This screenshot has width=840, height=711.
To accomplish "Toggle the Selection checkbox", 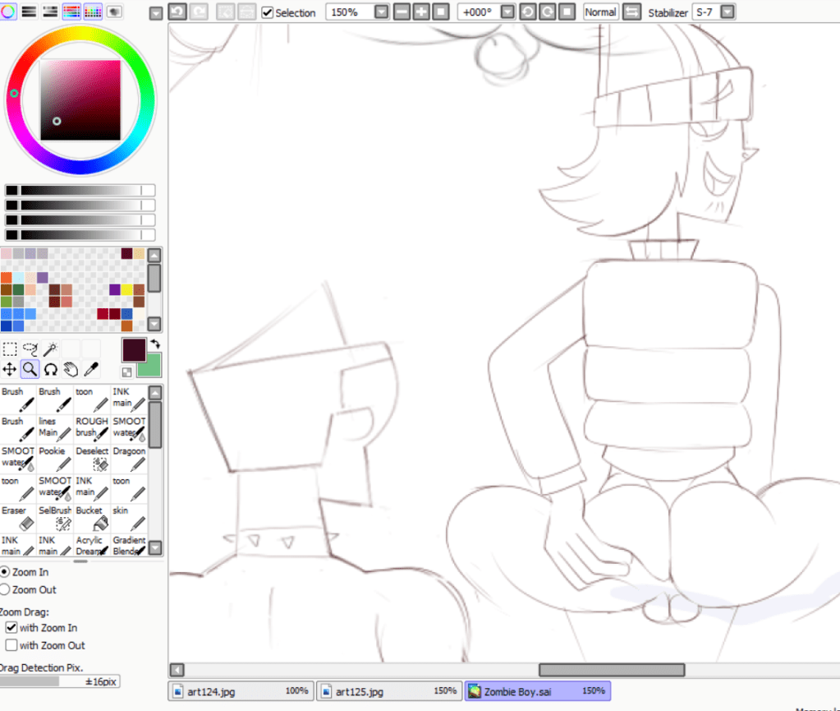I will (x=268, y=12).
